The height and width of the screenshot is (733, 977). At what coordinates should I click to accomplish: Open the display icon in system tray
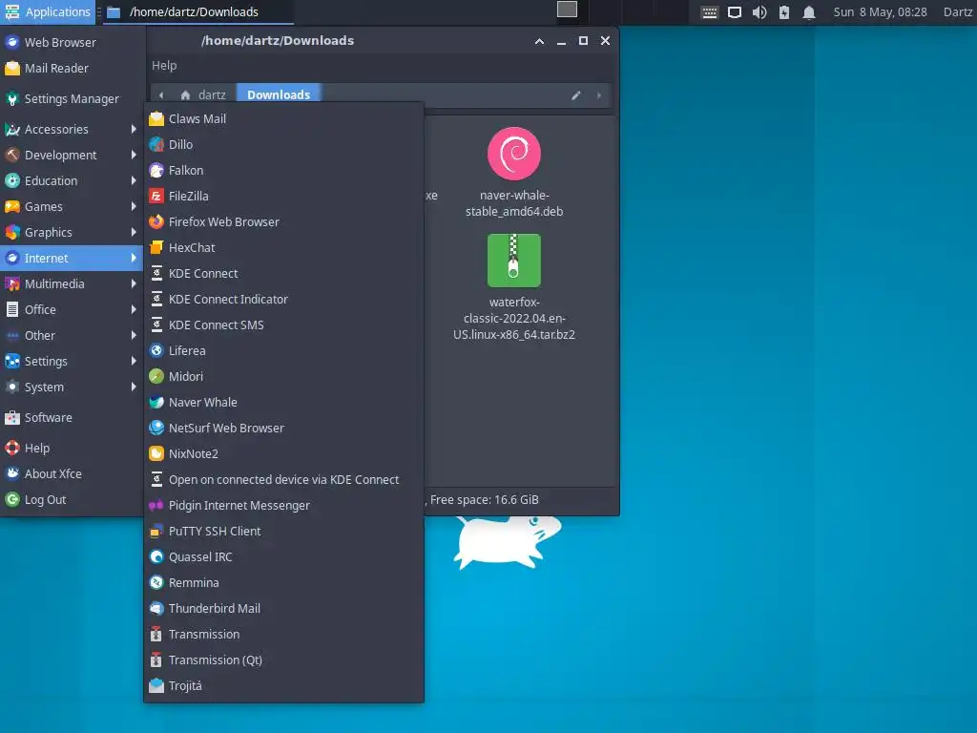[x=735, y=12]
